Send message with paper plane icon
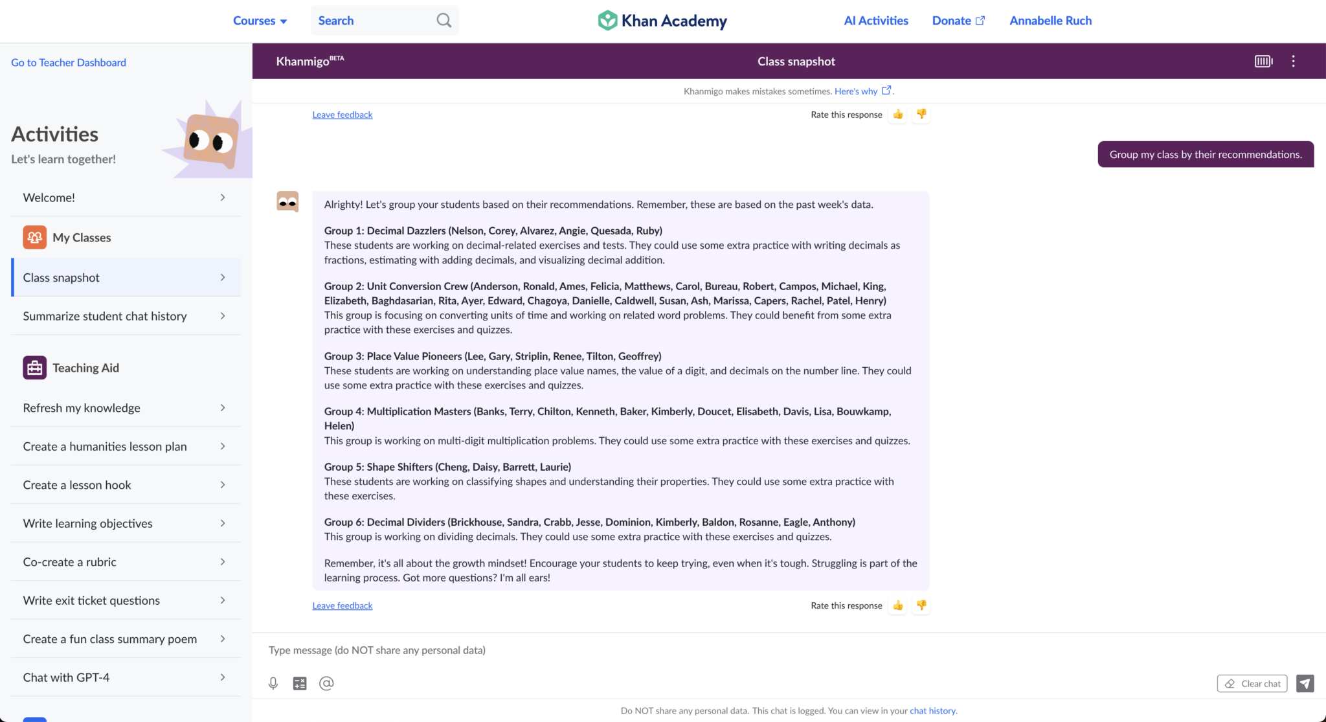 pyautogui.click(x=1305, y=683)
